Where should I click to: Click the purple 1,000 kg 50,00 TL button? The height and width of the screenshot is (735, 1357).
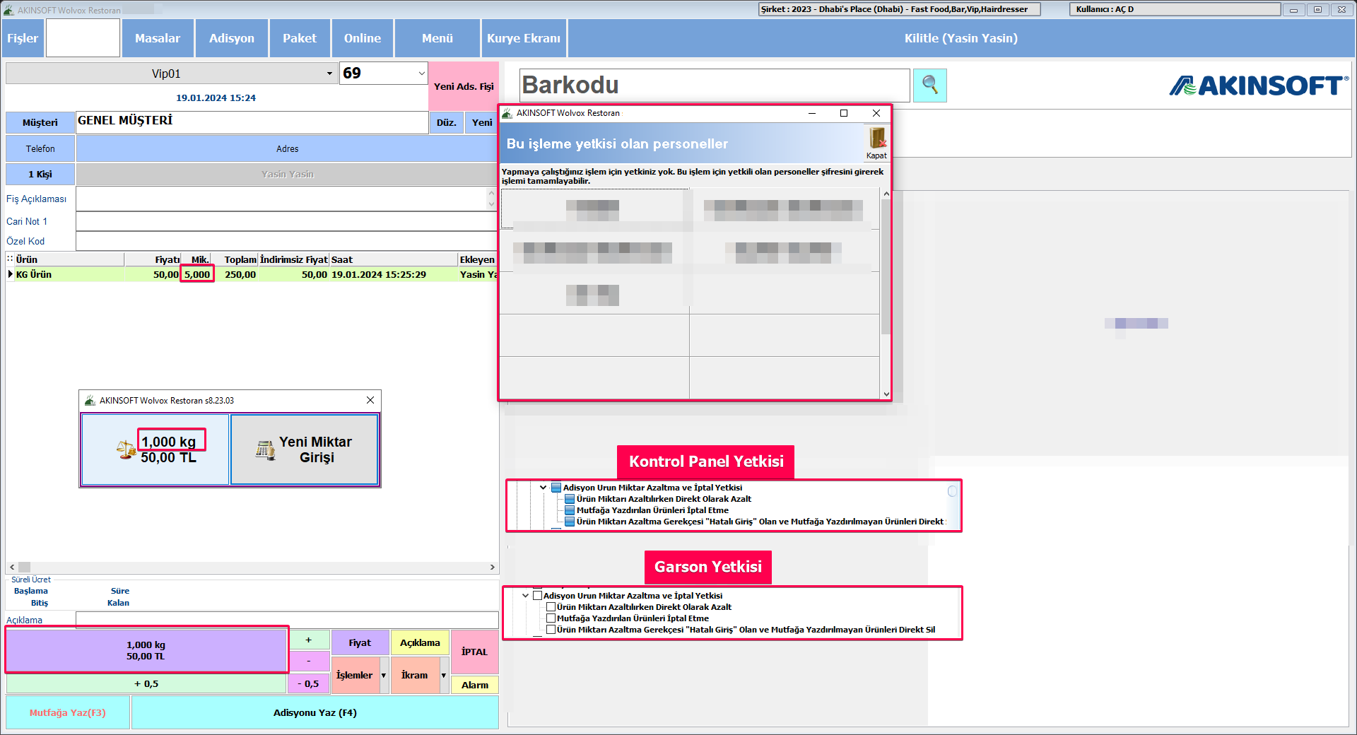(146, 650)
